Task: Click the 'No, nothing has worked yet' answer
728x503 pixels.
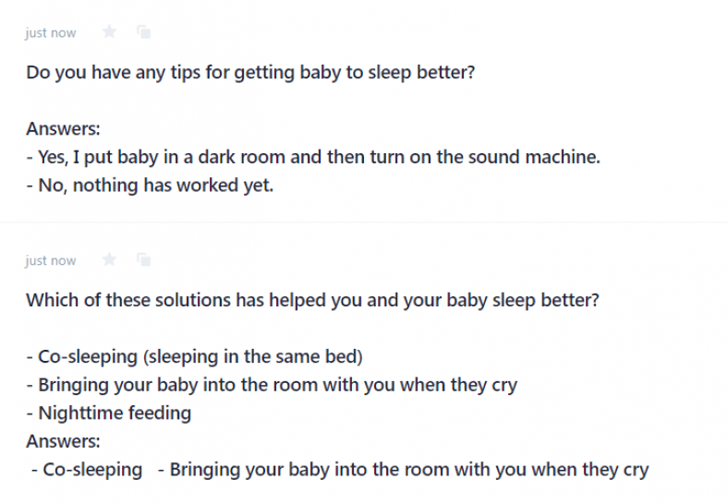Action: pos(150,186)
